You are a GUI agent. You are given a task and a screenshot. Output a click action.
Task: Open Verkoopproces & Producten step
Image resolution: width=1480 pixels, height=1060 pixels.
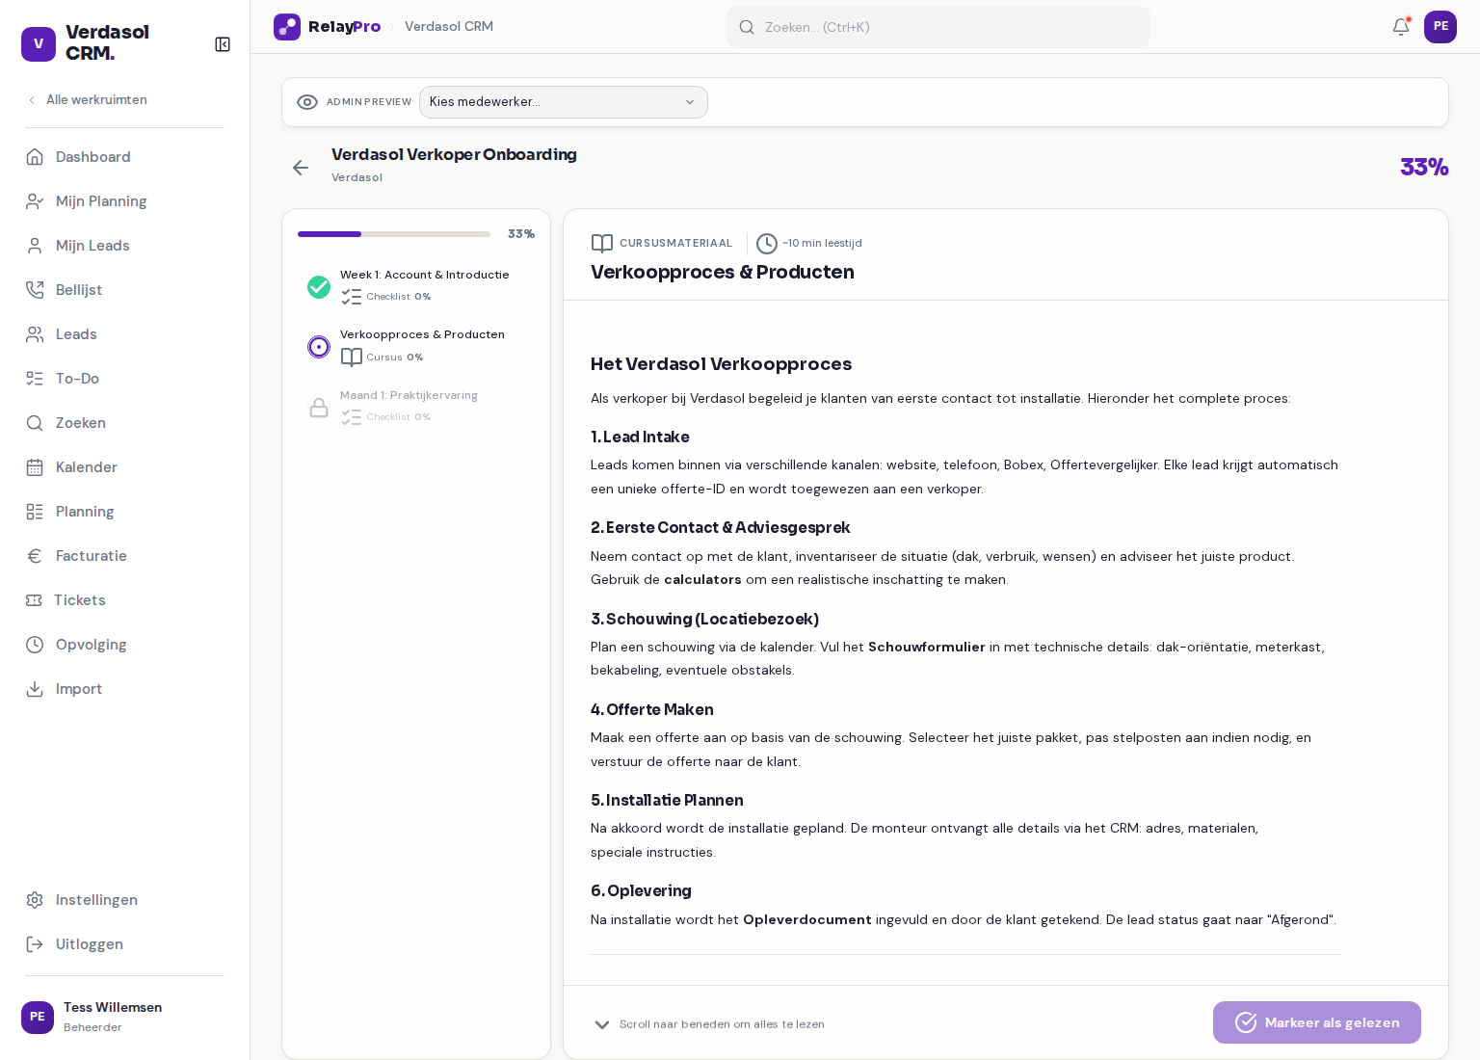tap(416, 346)
